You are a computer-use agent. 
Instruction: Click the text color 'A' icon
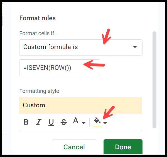[x=75, y=121]
